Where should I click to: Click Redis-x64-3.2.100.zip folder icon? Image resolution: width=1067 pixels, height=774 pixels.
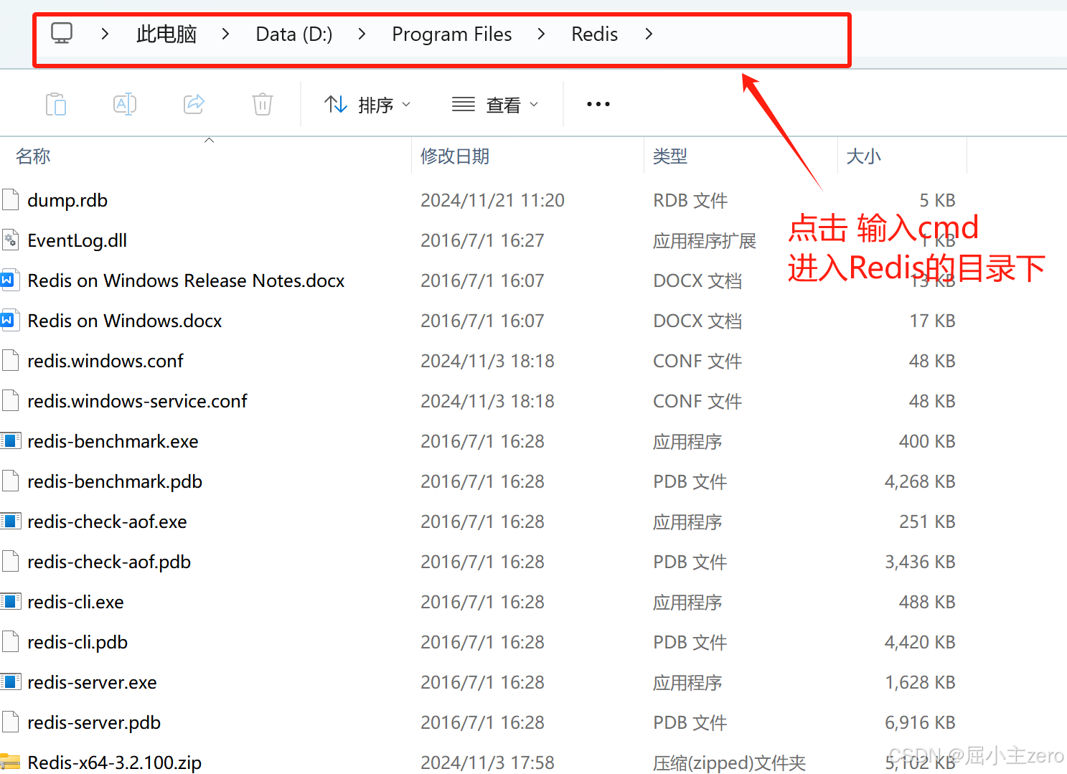pos(10,762)
